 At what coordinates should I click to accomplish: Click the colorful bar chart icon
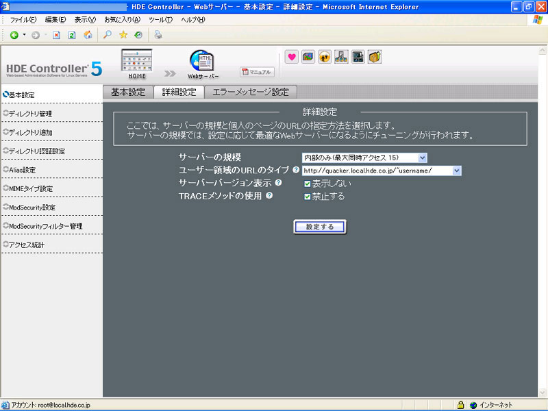[308, 57]
